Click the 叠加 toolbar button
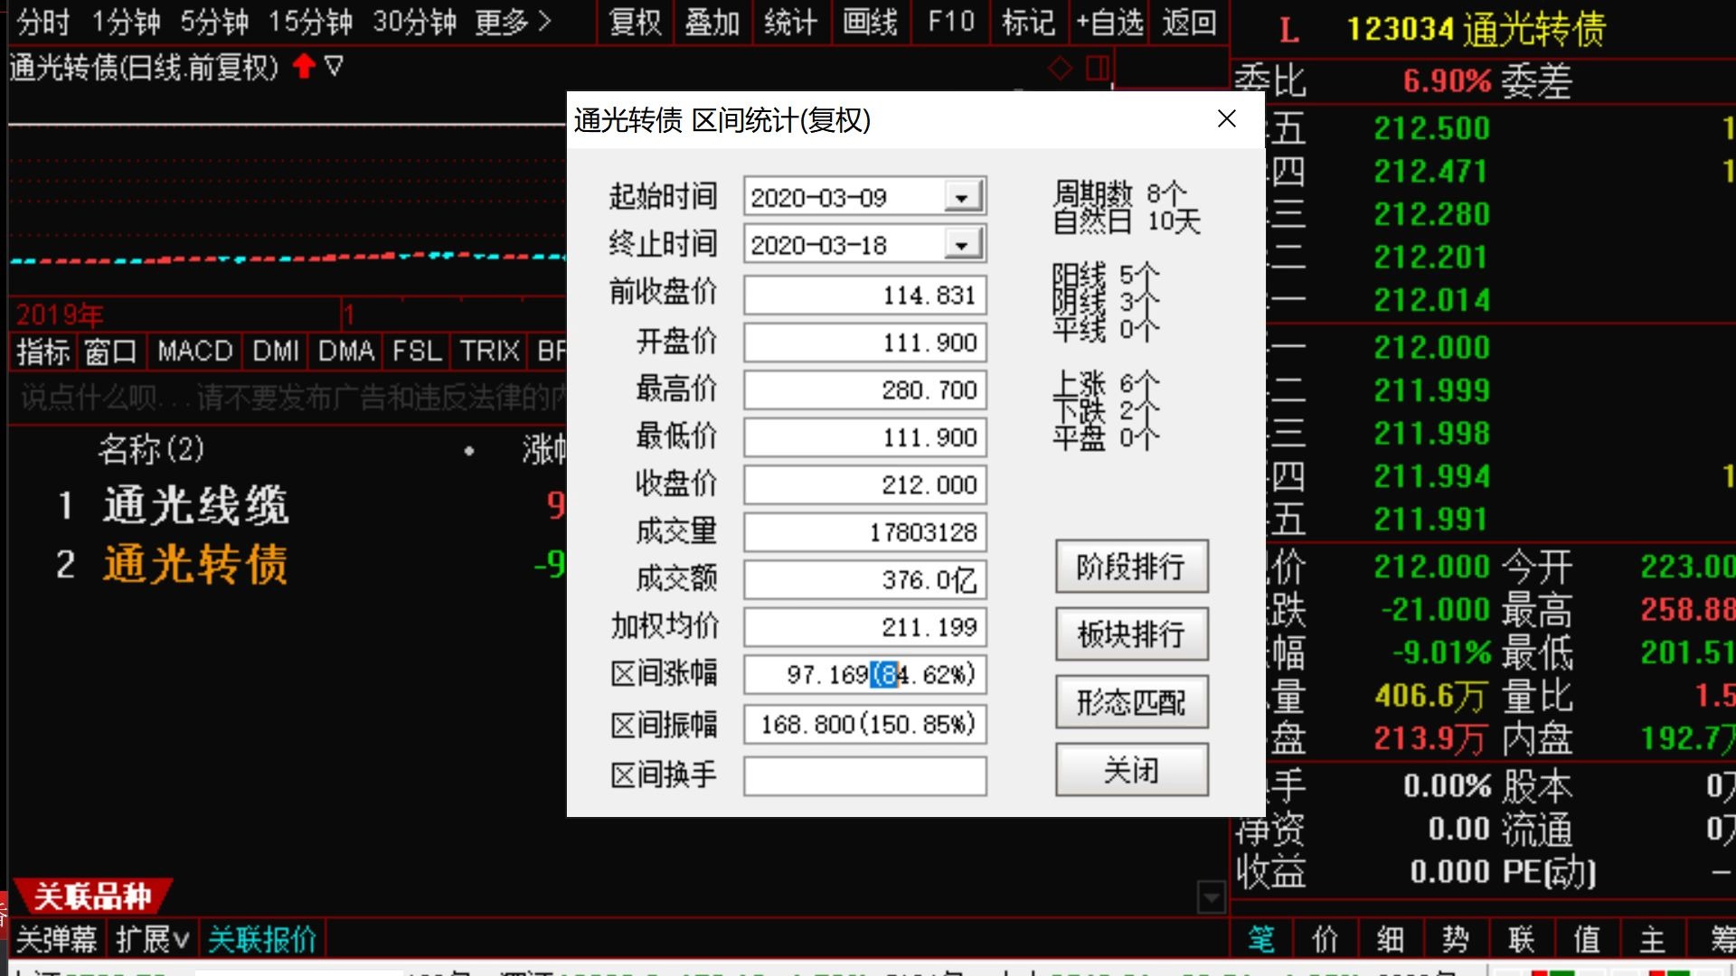 (712, 22)
